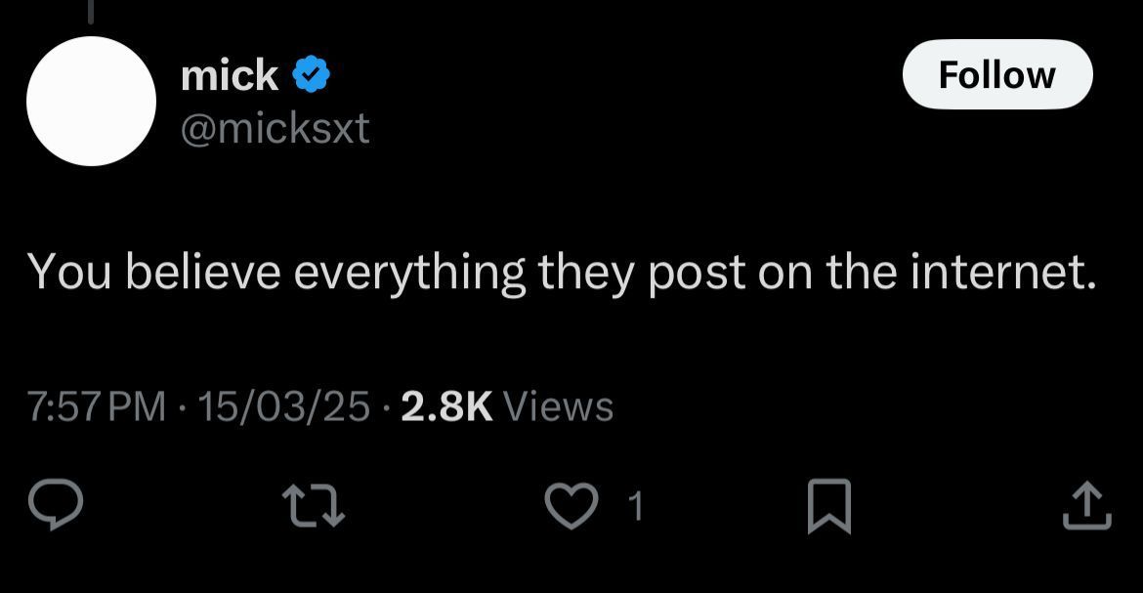Click the bold 2.8K view count
This screenshot has width=1143, height=593.
click(x=445, y=405)
